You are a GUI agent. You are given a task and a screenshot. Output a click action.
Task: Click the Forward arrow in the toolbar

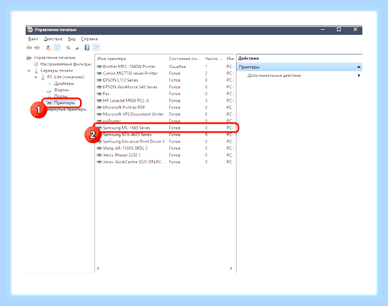pos(37,47)
